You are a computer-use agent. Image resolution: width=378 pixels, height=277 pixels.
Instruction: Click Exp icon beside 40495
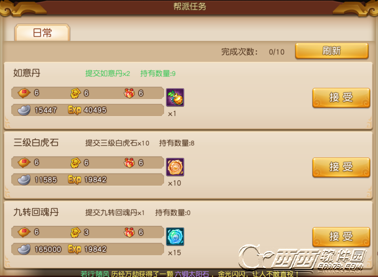(x=75, y=110)
